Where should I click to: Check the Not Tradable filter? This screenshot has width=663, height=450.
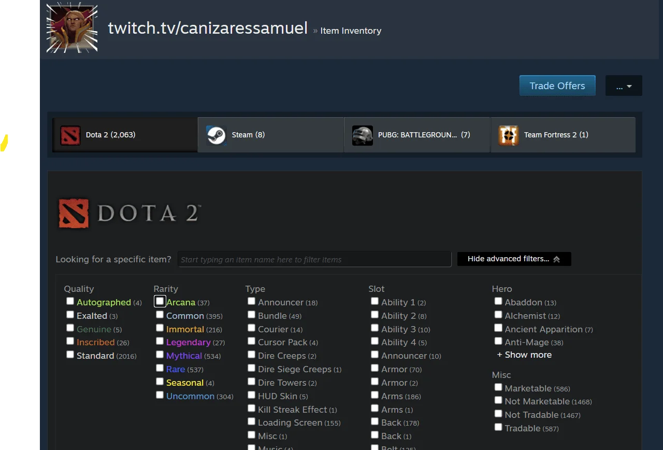[498, 414]
